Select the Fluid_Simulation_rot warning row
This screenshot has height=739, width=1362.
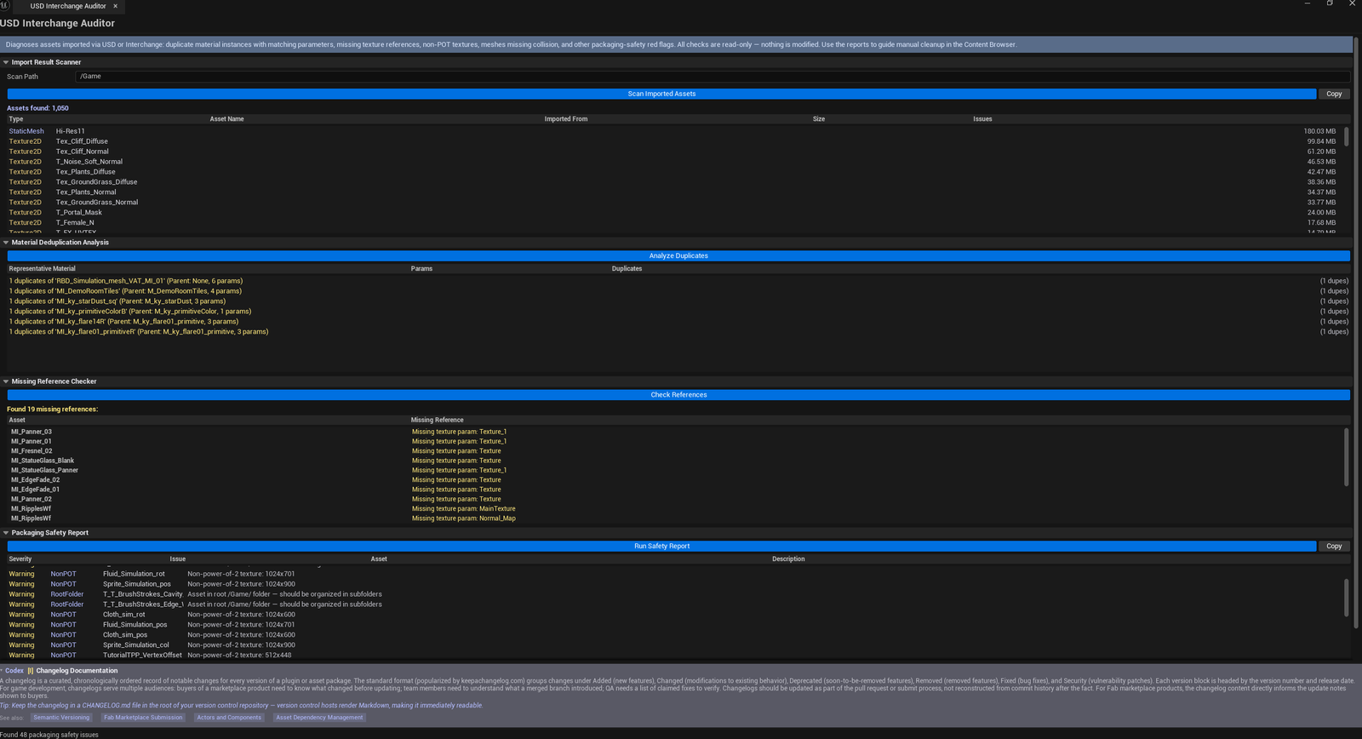(x=675, y=574)
